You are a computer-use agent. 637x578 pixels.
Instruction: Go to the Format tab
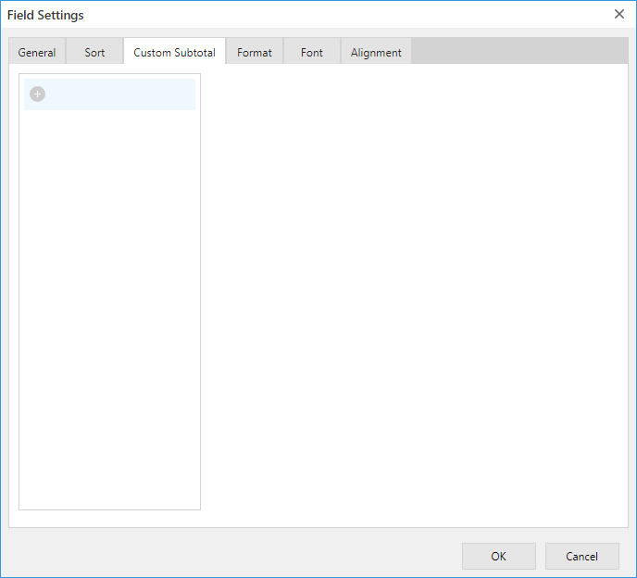255,52
